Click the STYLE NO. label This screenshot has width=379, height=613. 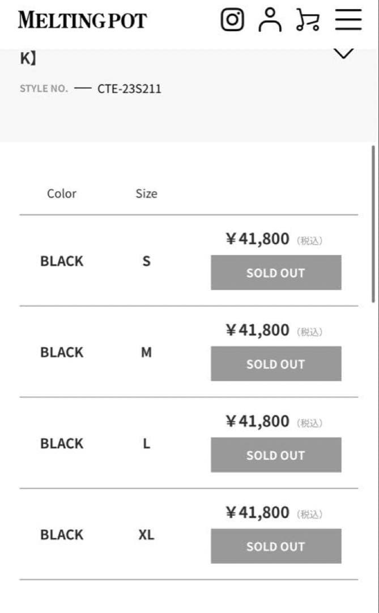(x=44, y=89)
